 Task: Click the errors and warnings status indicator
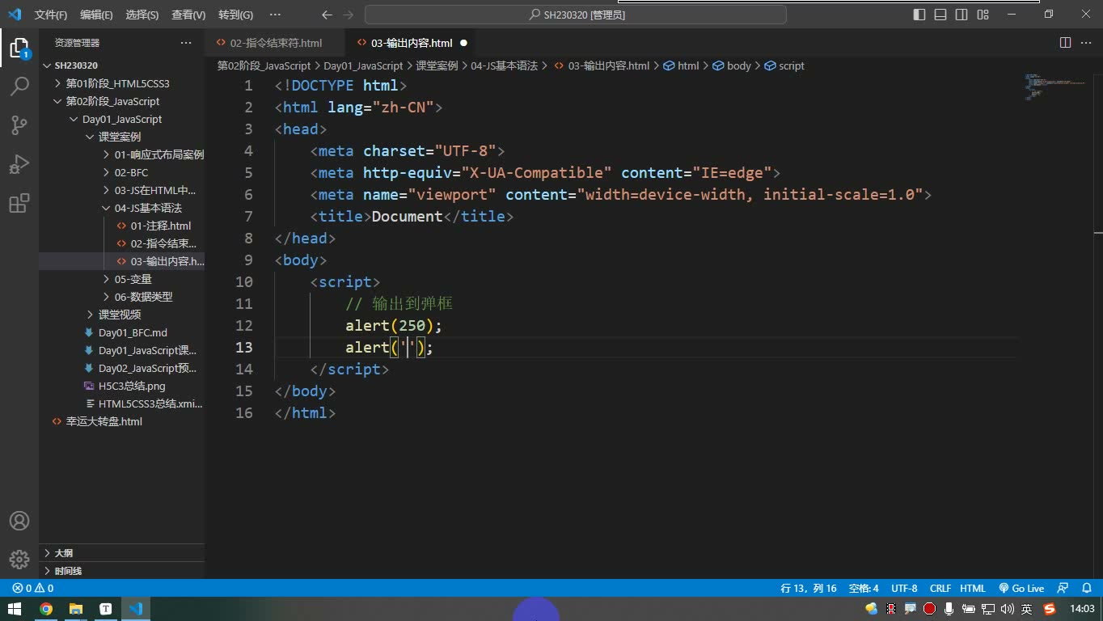(33, 589)
